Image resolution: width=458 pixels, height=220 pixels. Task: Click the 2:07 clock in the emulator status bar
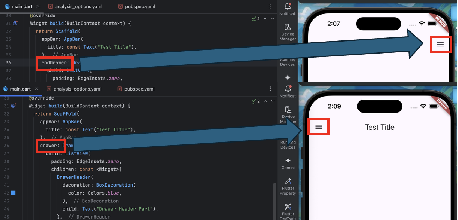[x=334, y=24]
